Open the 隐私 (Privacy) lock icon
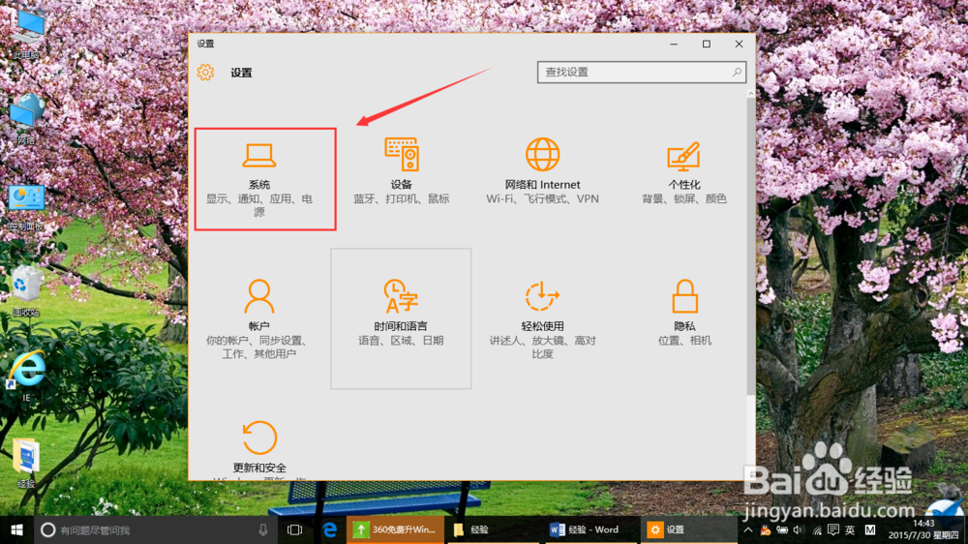The height and width of the screenshot is (544, 968). point(684,296)
